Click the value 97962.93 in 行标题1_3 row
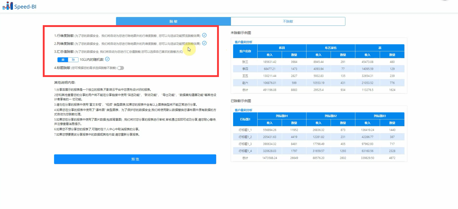The image size is (458, 209). (x=367, y=144)
